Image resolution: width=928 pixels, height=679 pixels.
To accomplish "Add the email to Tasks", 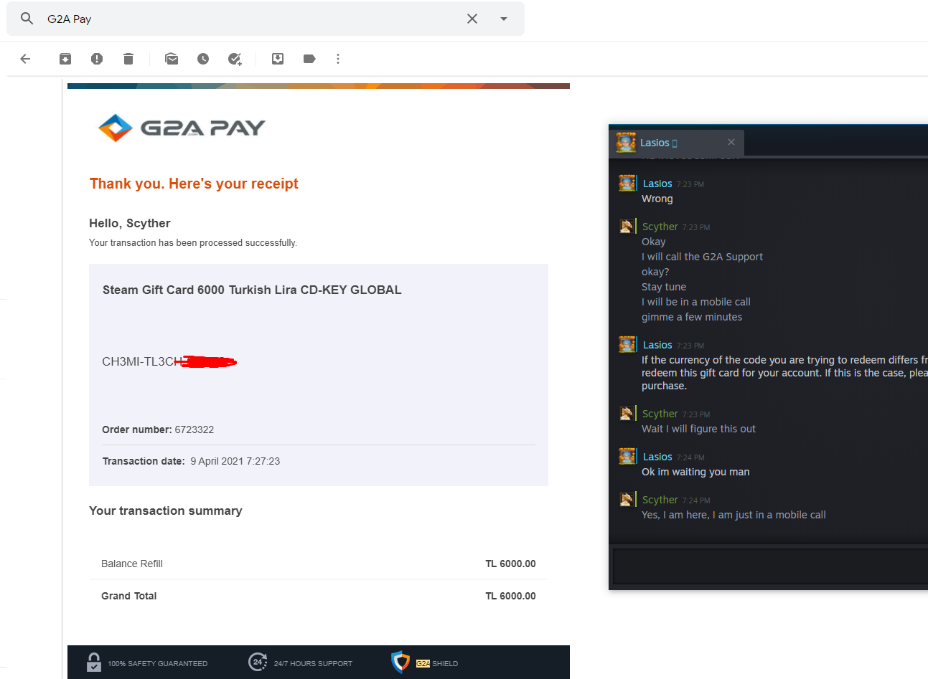I will click(x=235, y=59).
